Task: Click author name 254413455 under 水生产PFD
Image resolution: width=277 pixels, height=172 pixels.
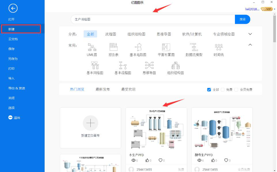Action: coord(144,169)
